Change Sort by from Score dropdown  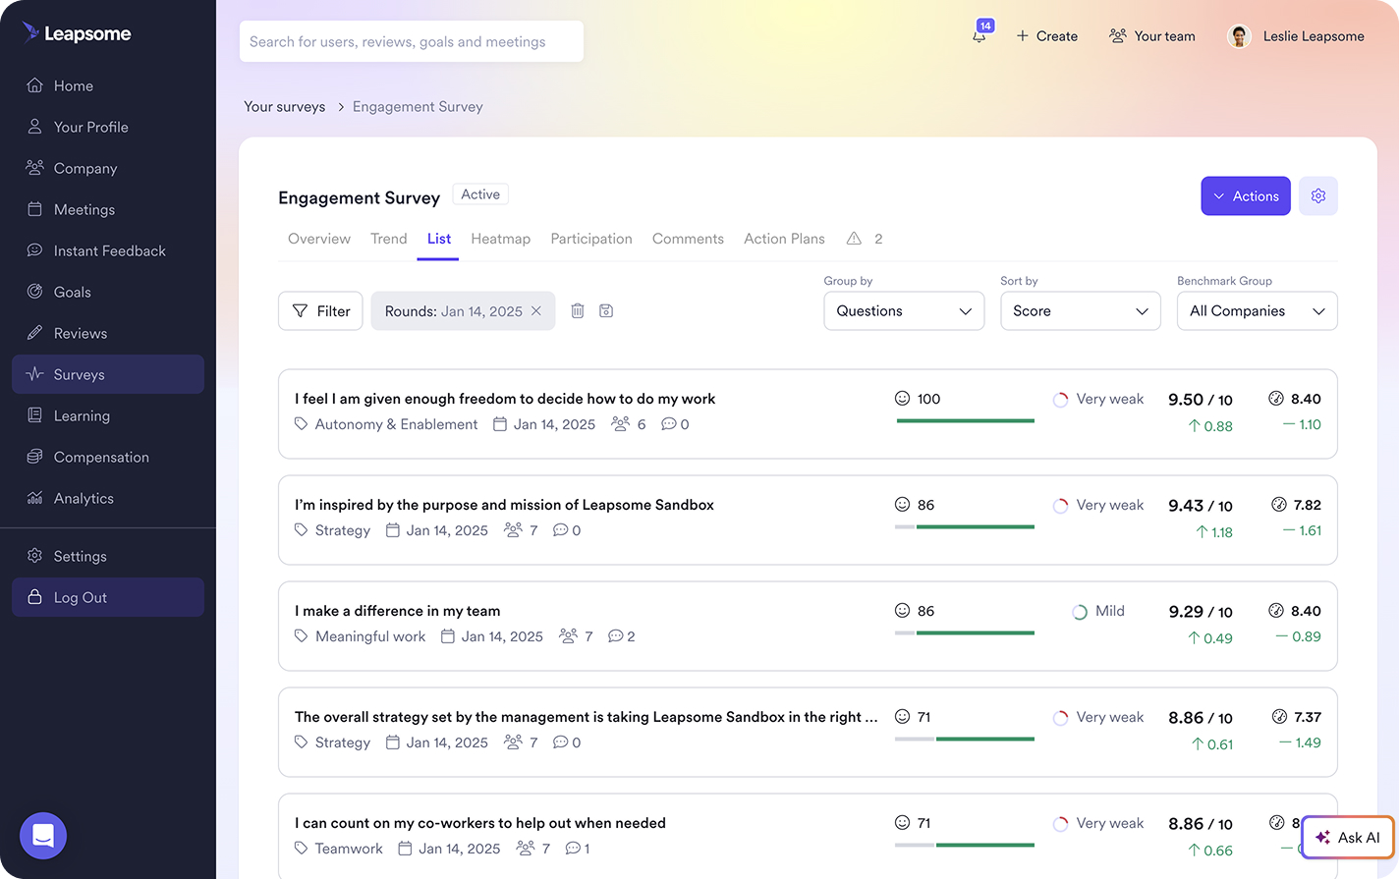tap(1080, 310)
